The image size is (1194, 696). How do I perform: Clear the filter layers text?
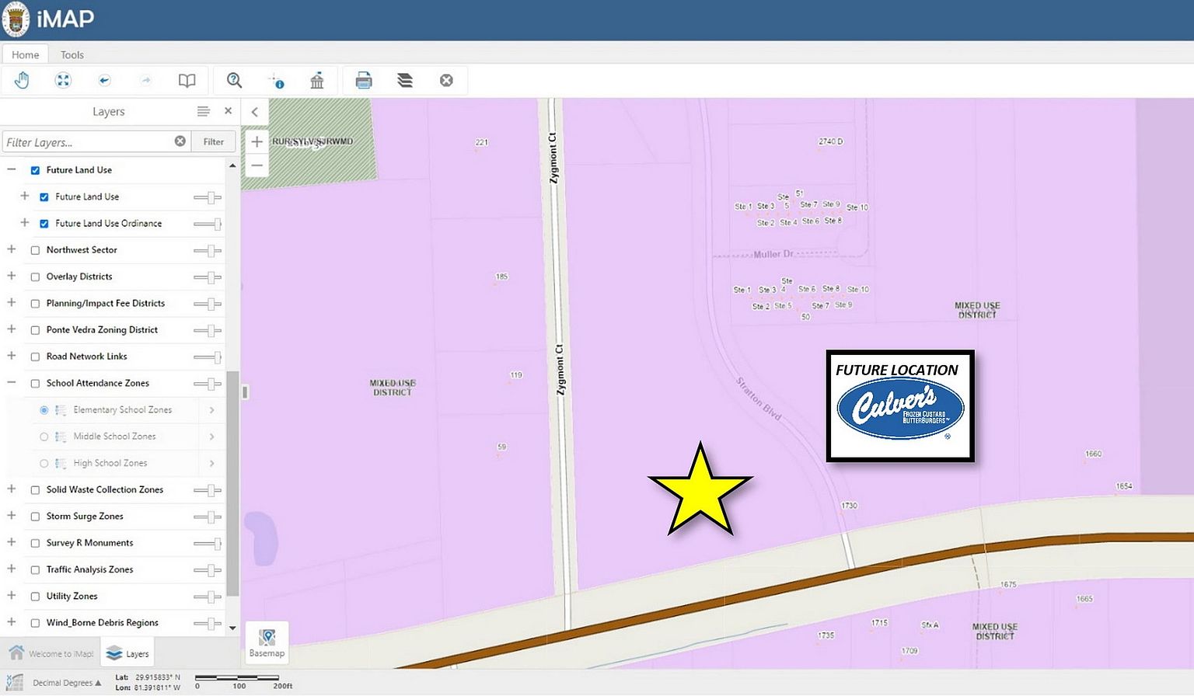tap(180, 141)
